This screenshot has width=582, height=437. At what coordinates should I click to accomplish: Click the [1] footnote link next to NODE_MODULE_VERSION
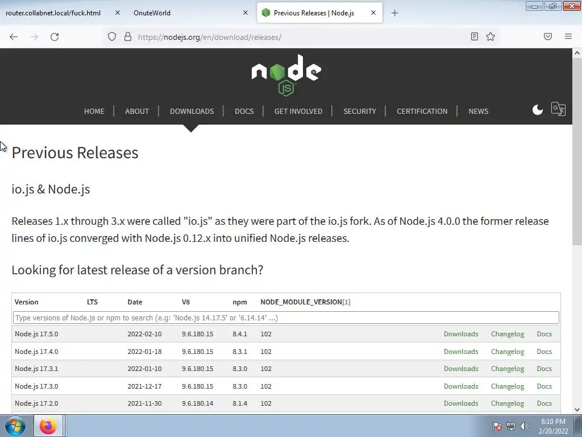[x=346, y=302]
